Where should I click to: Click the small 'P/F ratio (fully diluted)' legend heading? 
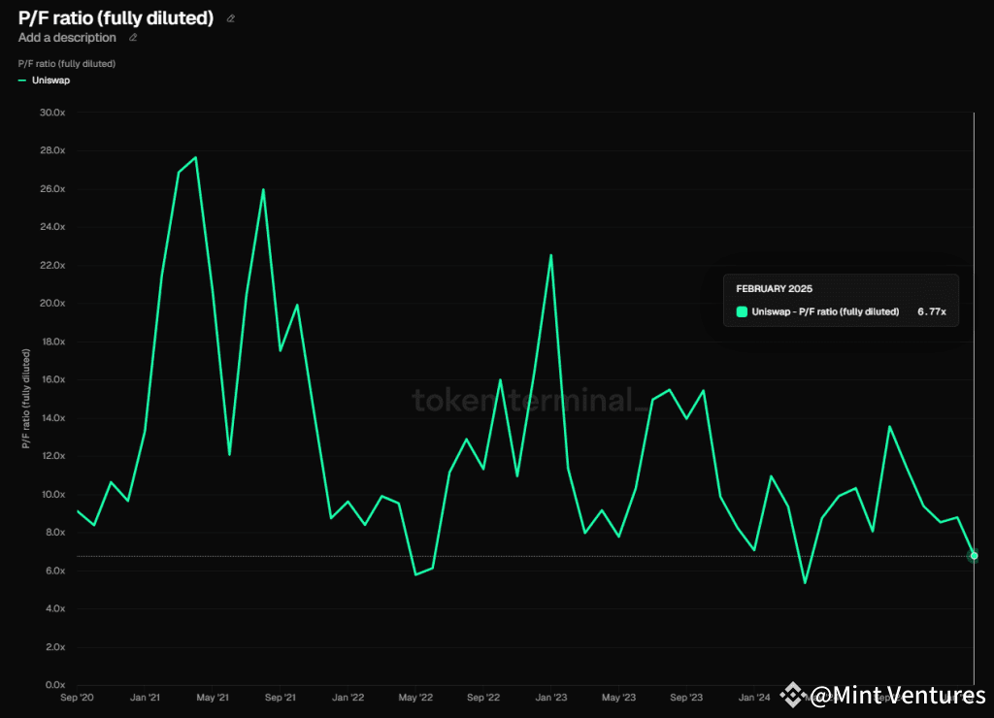coord(67,64)
